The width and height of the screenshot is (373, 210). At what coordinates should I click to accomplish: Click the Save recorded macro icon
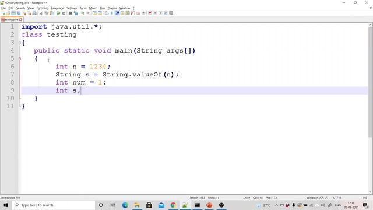[x=171, y=13]
